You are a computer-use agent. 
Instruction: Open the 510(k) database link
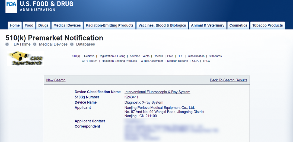(76, 56)
